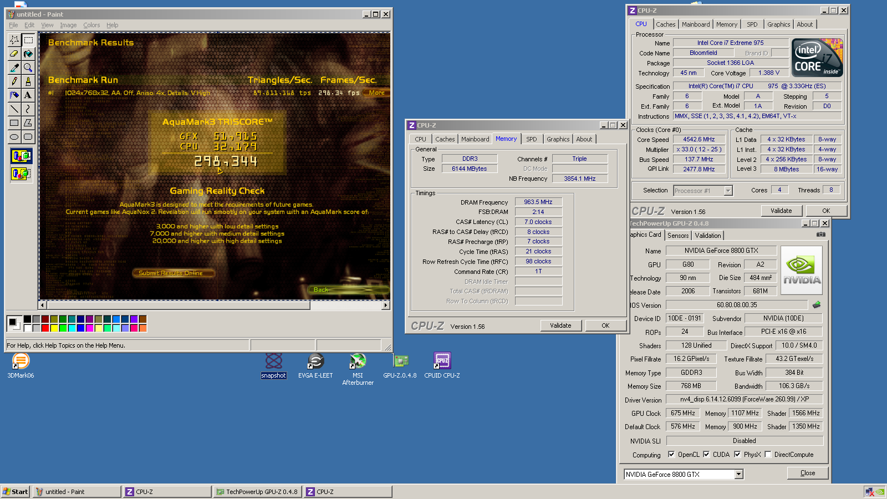Viewport: 887px width, 499px height.
Task: Click OK in CPU-Z Processor window
Action: 826,211
